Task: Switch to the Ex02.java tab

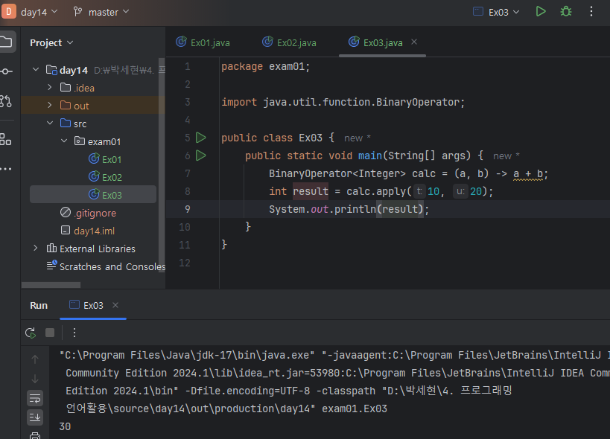Action: [290, 42]
